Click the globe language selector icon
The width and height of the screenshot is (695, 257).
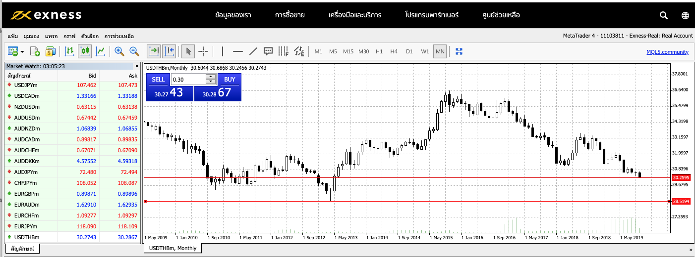click(x=685, y=15)
